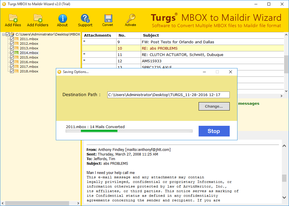The width and height of the screenshot is (289, 206).
Task: Click the MBOX root folder icon
Action: (12, 34)
